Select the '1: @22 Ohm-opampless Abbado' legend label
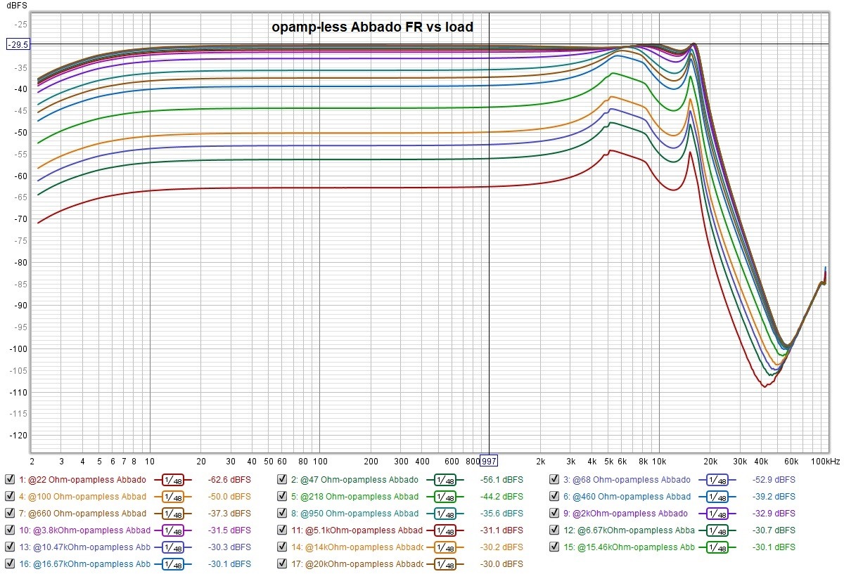This screenshot has height=574, width=844. pos(83,480)
